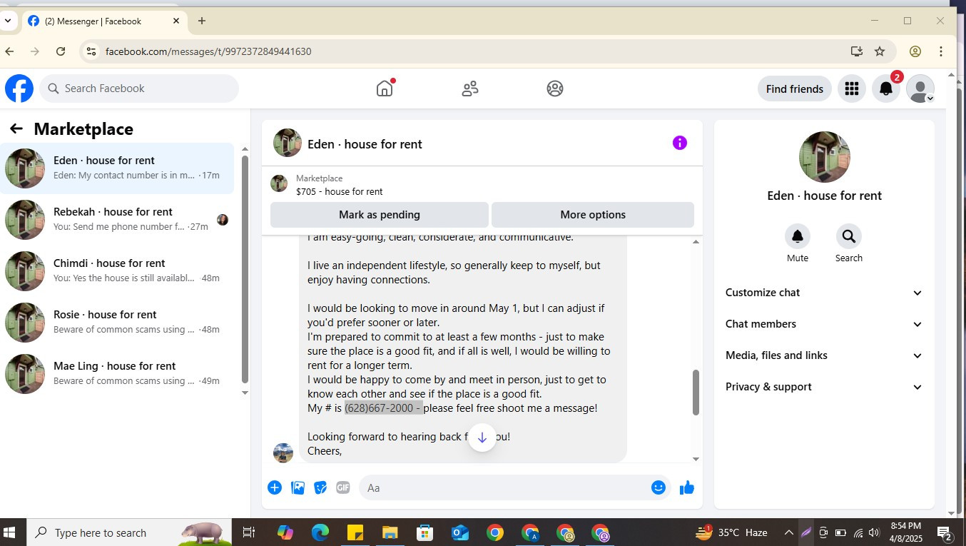Click the browser address bar URL

pos(208,51)
